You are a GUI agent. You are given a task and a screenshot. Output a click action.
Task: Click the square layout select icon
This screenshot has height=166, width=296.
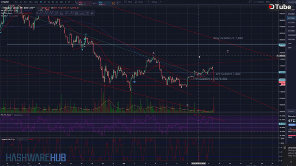point(251,2)
